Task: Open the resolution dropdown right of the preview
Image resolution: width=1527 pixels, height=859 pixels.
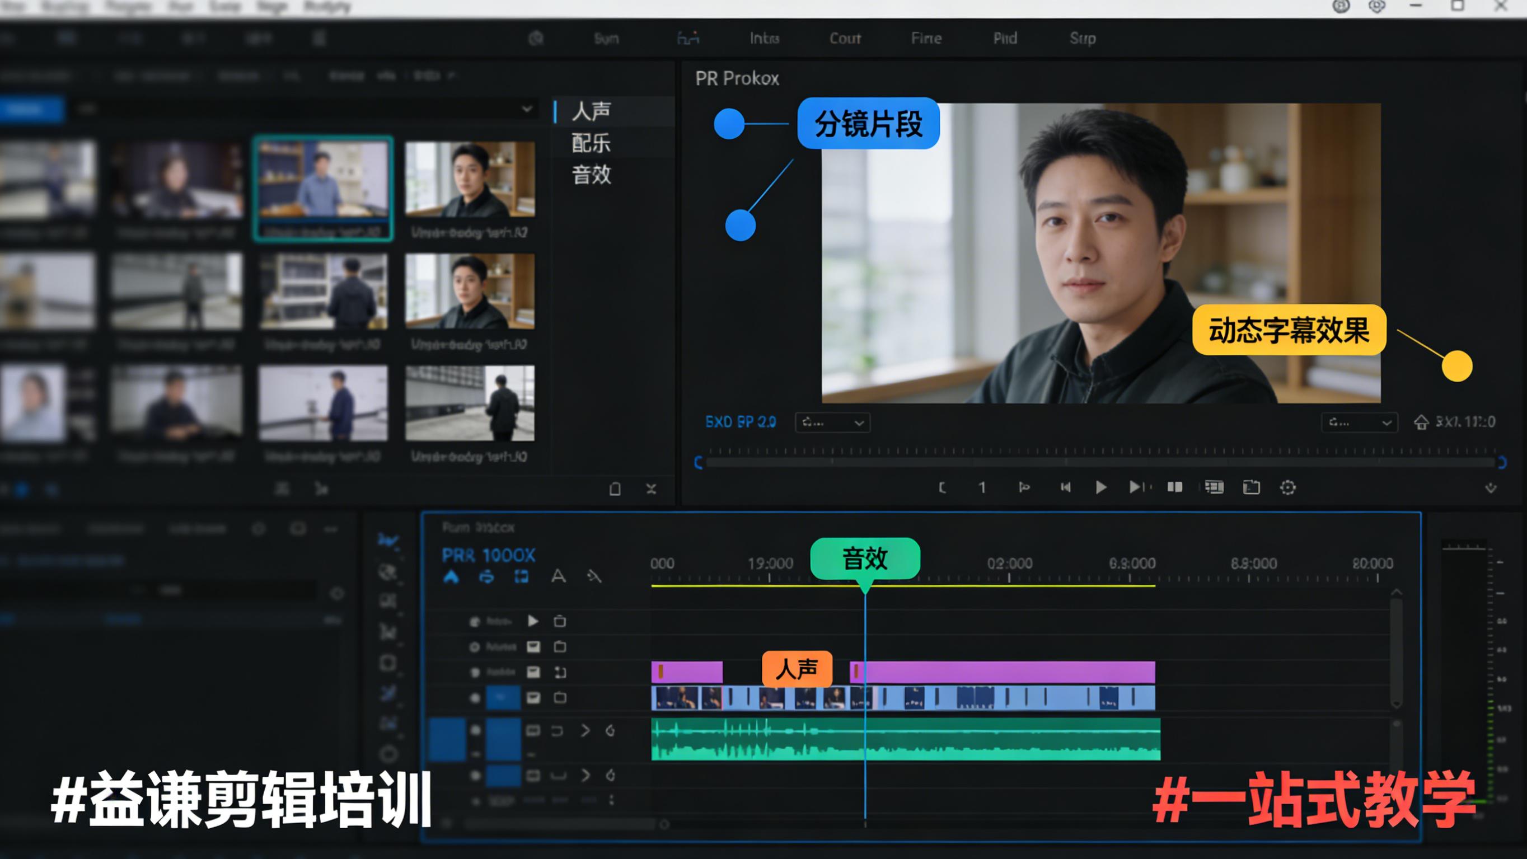Action: coord(1359,423)
